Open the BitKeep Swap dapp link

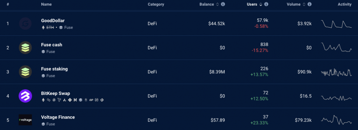tap(56, 93)
